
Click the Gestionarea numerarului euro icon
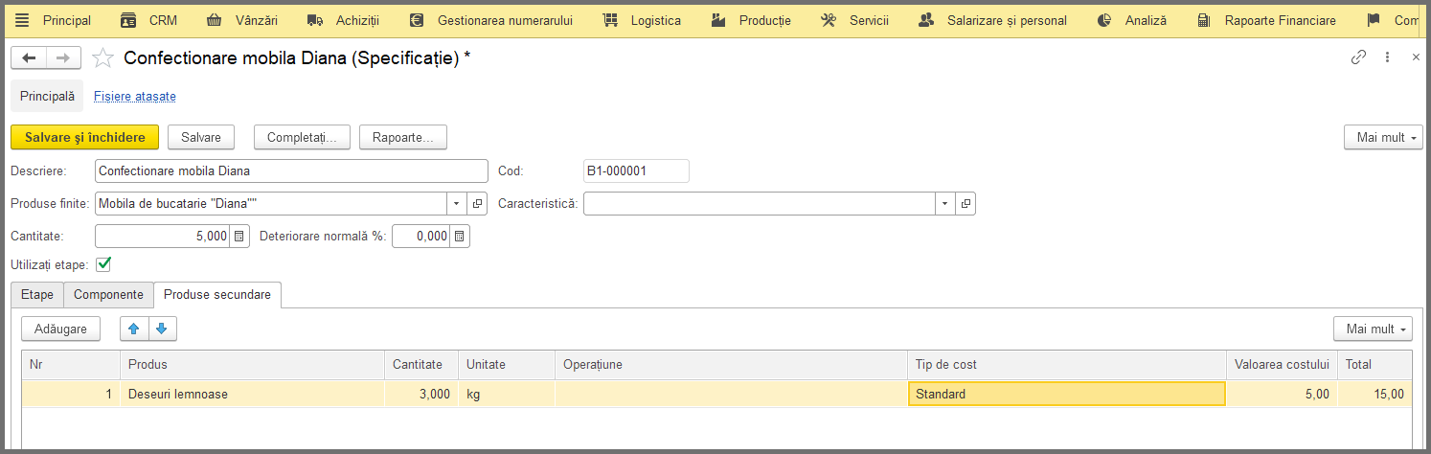(416, 20)
